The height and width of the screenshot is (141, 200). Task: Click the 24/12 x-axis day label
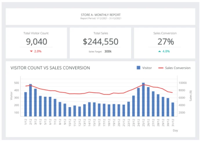[139, 123]
